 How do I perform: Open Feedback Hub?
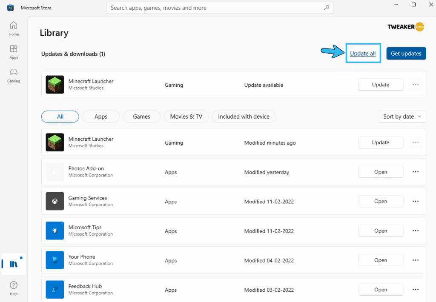click(381, 290)
